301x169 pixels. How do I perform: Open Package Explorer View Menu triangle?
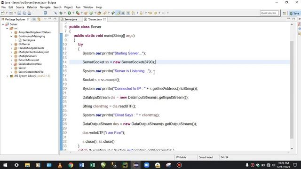[45, 19]
